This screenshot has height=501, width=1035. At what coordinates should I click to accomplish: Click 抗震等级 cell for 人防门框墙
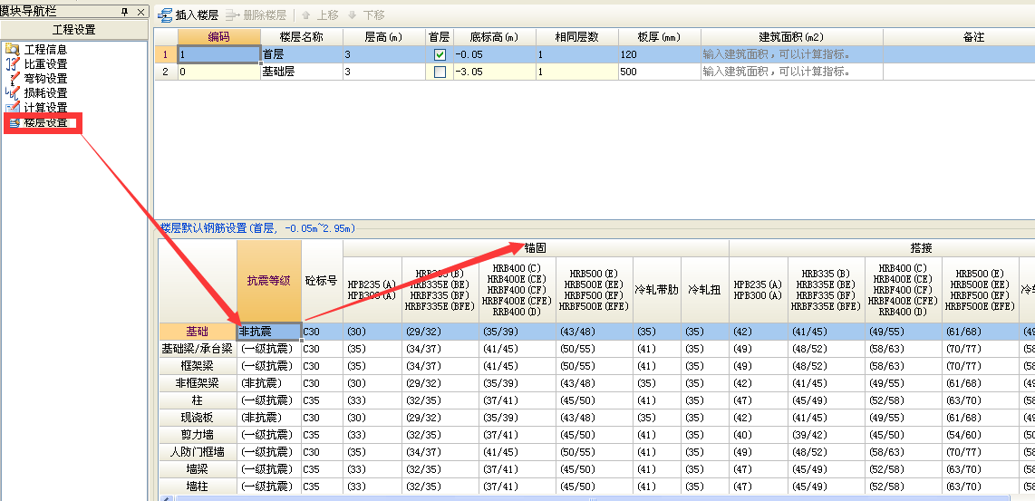pyautogui.click(x=269, y=451)
